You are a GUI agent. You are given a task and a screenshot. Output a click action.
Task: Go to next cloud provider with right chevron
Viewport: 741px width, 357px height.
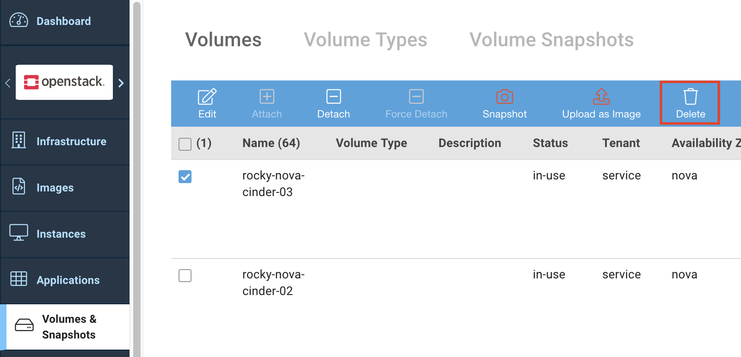coord(121,83)
